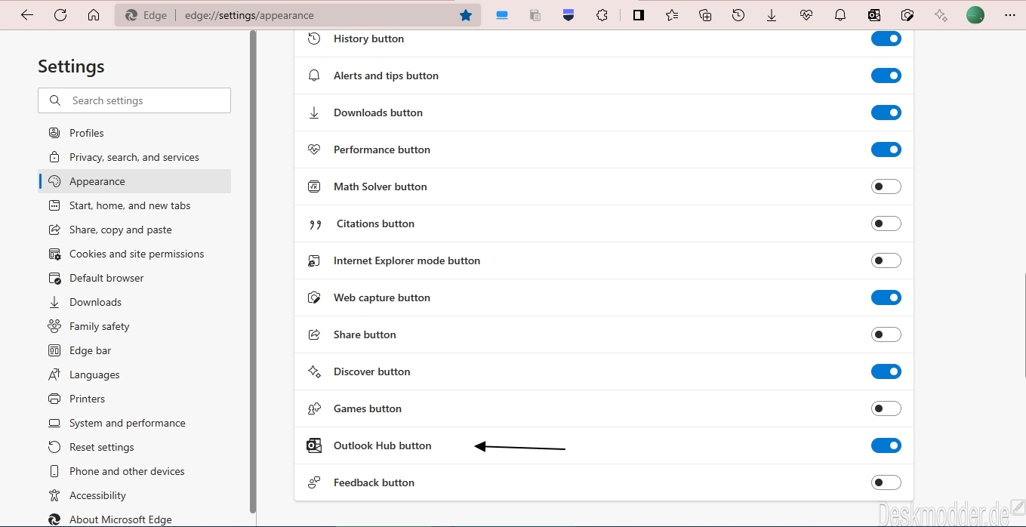Open the Performance heartbeat icon in the toolbar
Viewport: 1026px width, 527px height.
tap(806, 15)
